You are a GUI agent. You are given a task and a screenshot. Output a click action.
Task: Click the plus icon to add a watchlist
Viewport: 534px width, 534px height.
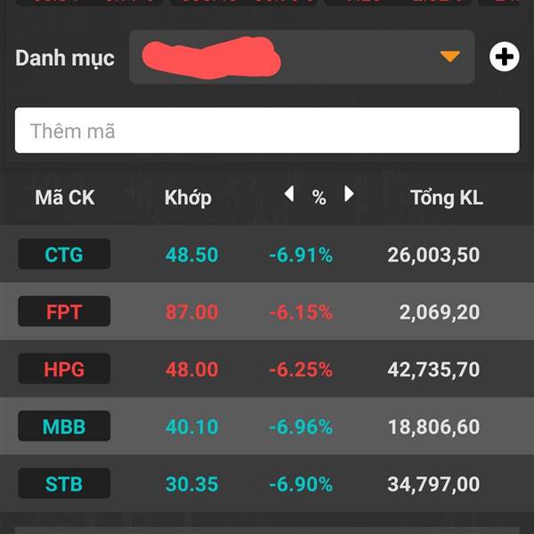pos(504,57)
